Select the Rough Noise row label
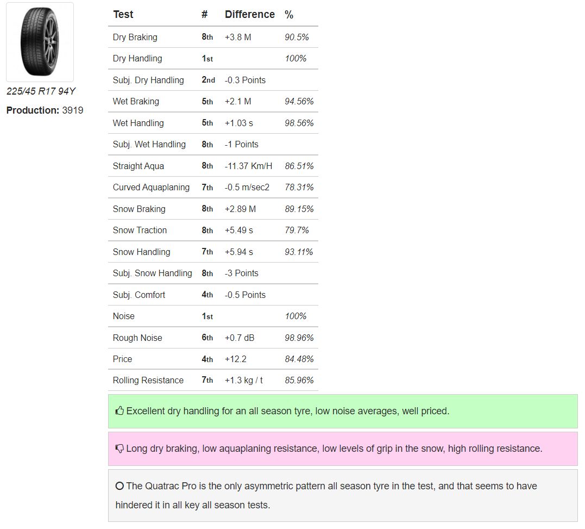 tap(137, 338)
